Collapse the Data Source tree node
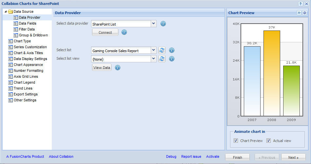 coord(6,11)
